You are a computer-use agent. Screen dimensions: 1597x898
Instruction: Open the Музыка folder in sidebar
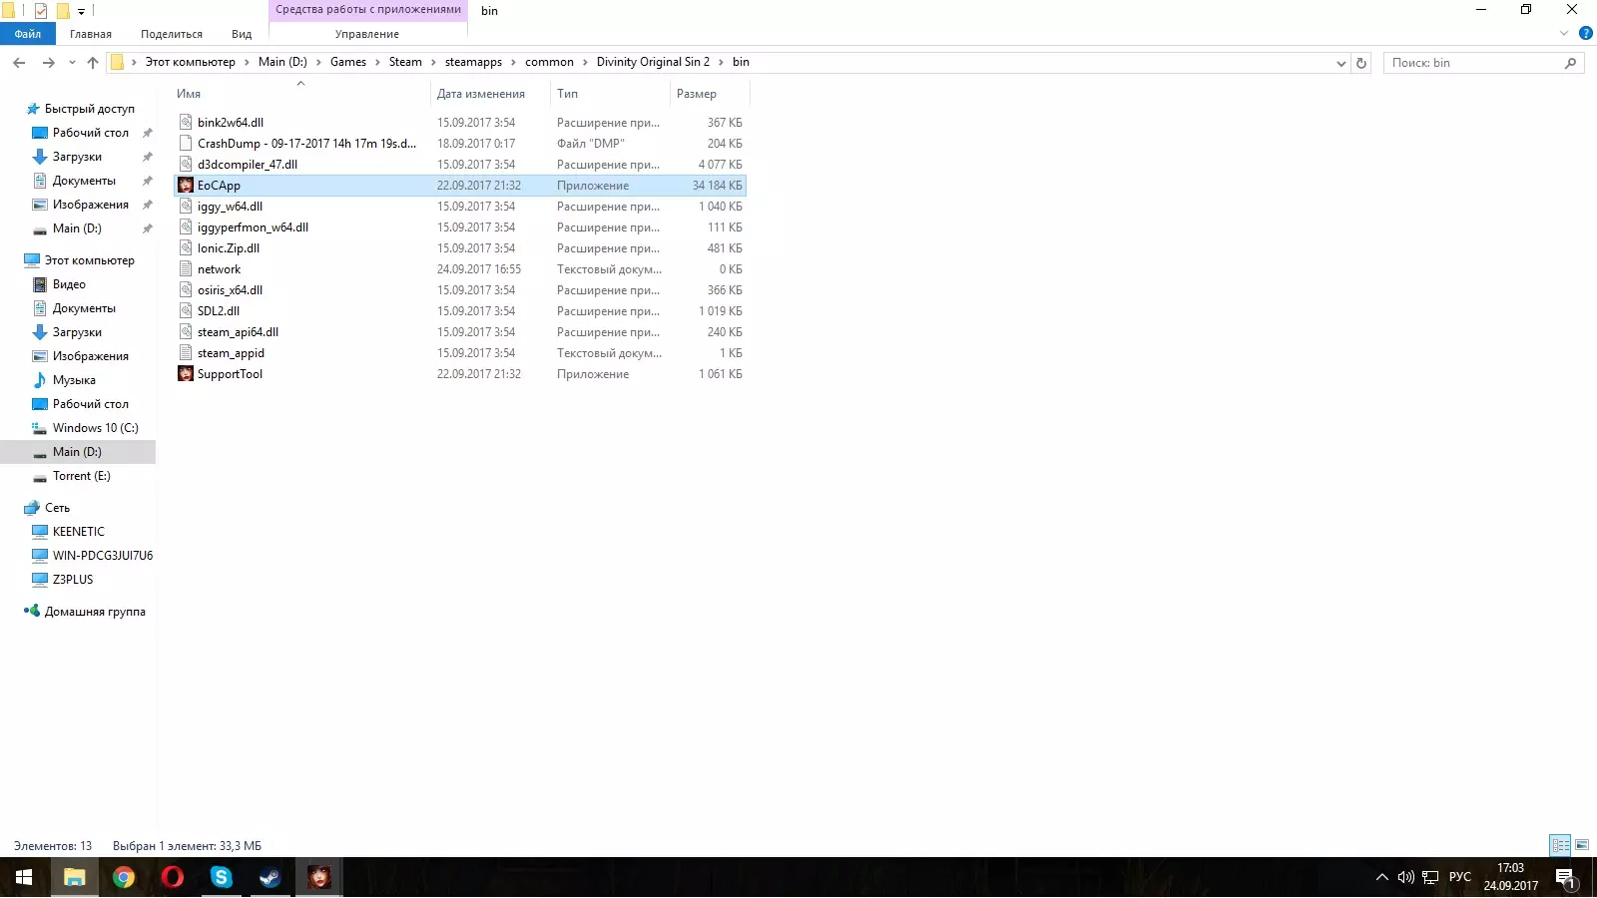74,380
